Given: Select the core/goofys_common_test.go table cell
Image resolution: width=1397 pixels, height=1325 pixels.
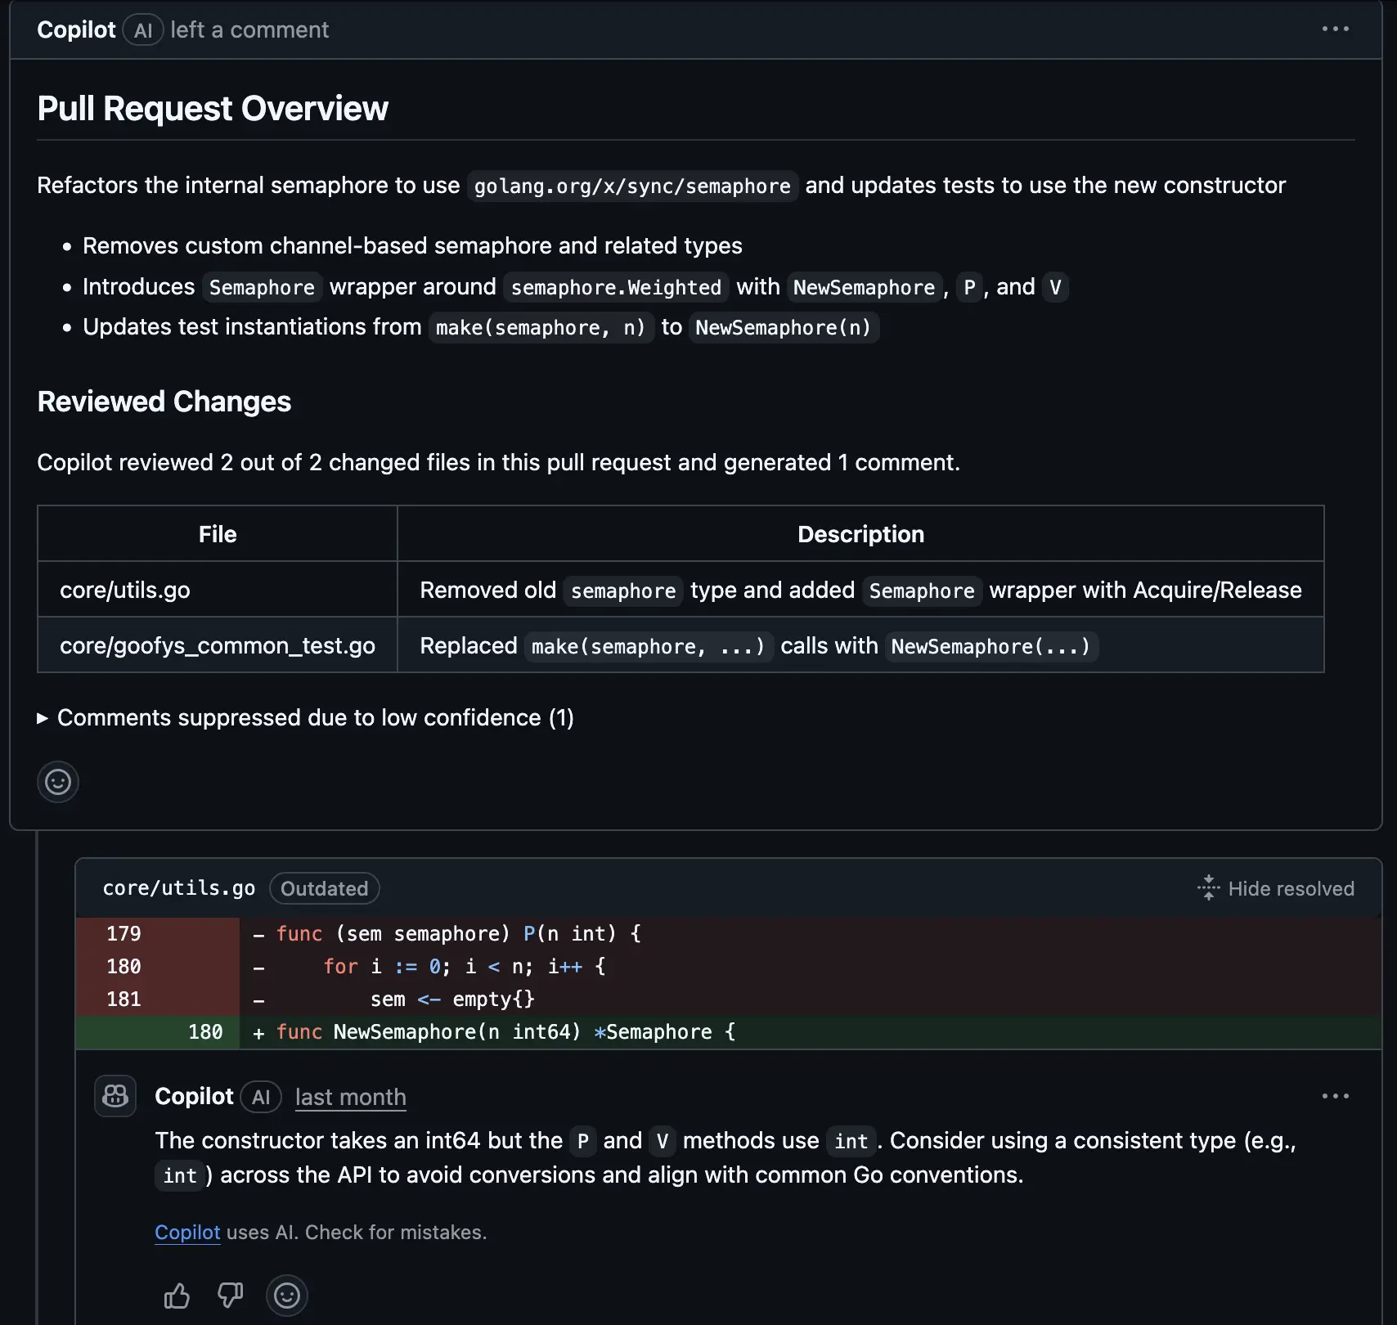Looking at the screenshot, I should [x=218, y=645].
